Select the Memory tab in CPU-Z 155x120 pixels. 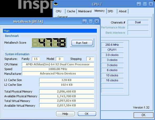99,11
